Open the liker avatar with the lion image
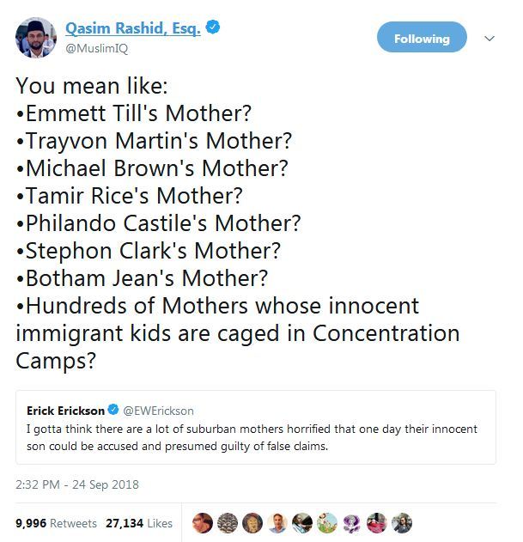 click(x=252, y=522)
